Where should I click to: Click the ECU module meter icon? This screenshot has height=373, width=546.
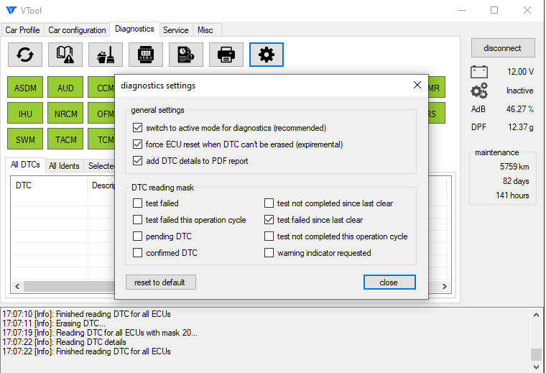(x=146, y=55)
